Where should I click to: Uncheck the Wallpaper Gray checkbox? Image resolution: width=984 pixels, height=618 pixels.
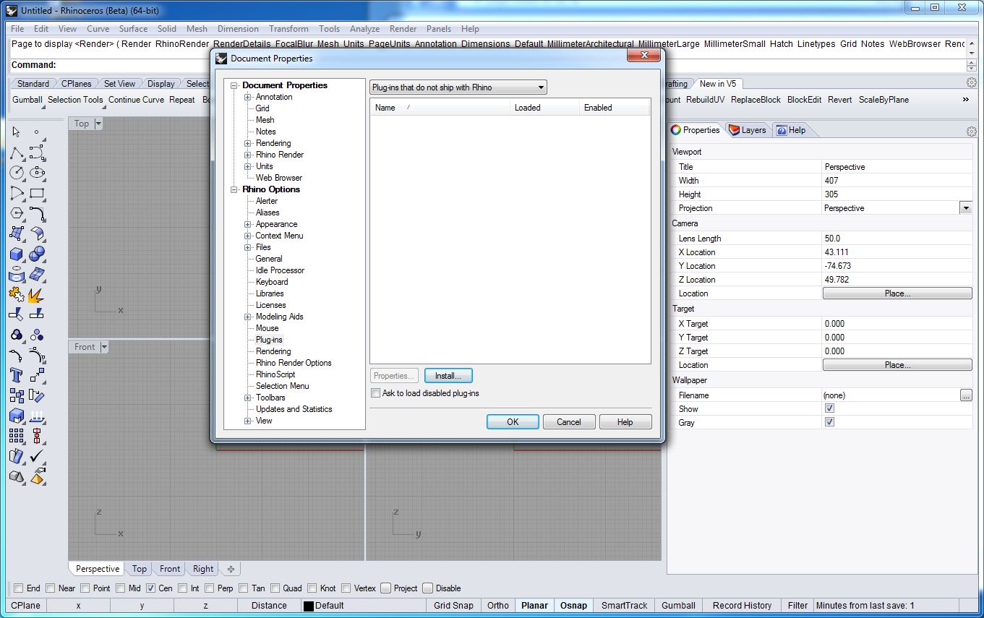coord(829,422)
